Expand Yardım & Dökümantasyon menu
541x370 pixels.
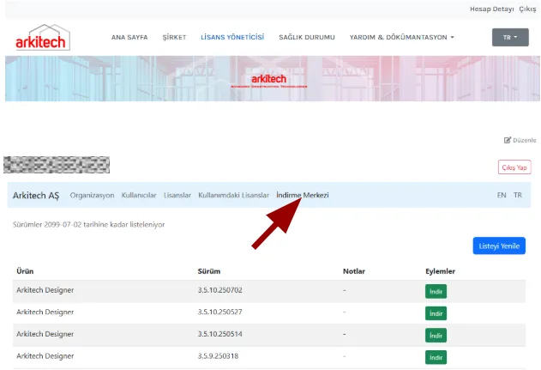[x=401, y=37]
